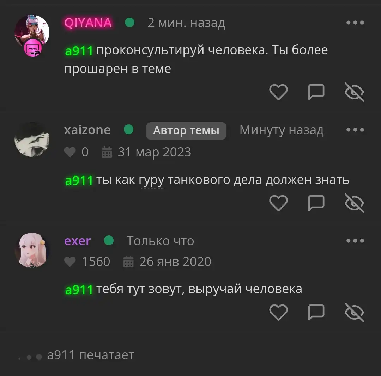Open QIYANA's profile by username
381x376 pixels.
click(88, 23)
